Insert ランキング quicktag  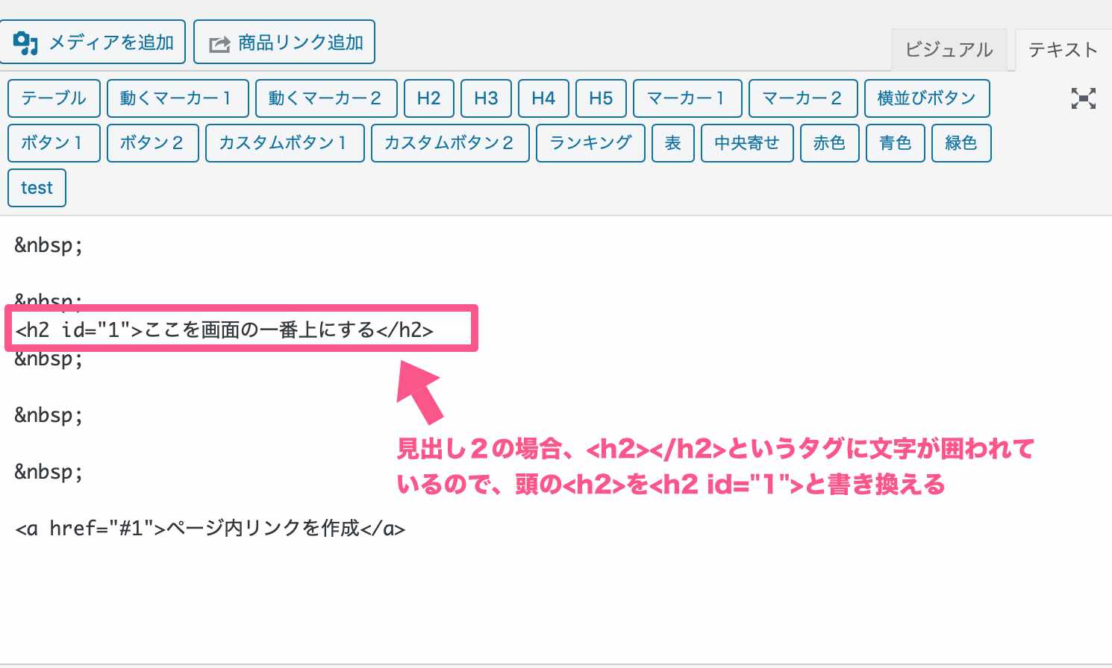tap(590, 143)
